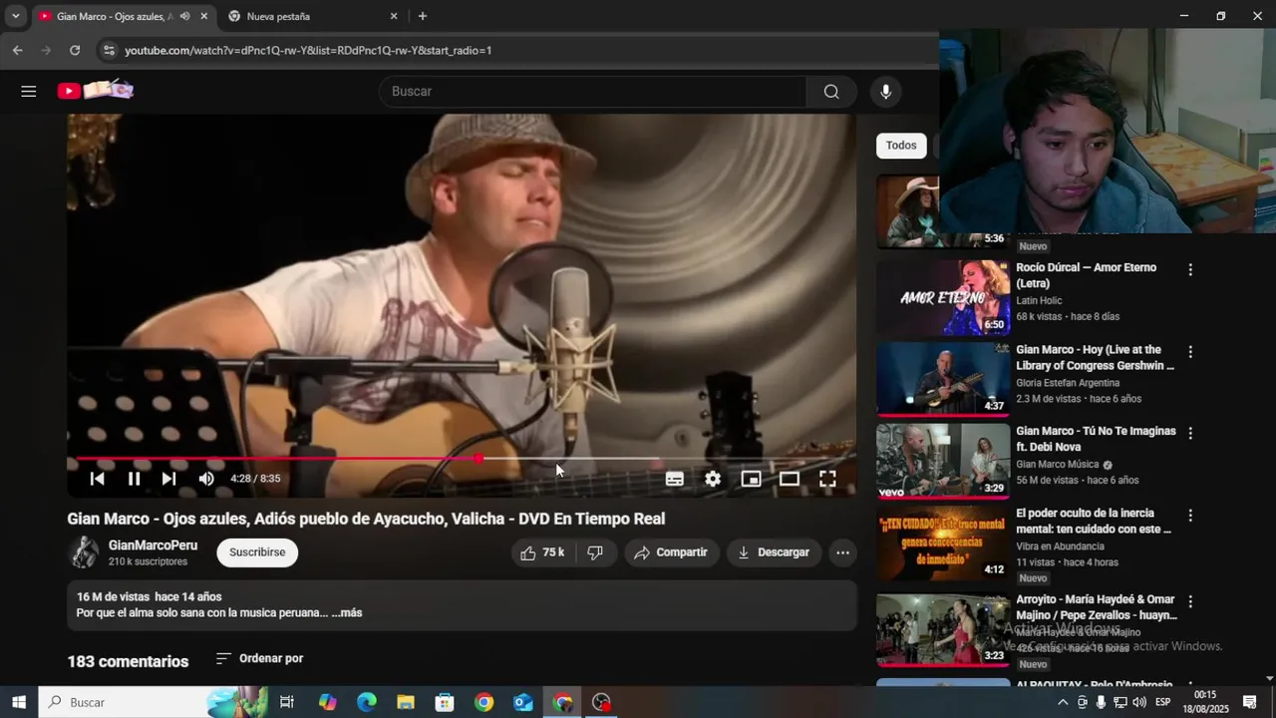Expand the description with ...más
Image resolution: width=1276 pixels, height=718 pixels.
(x=347, y=613)
